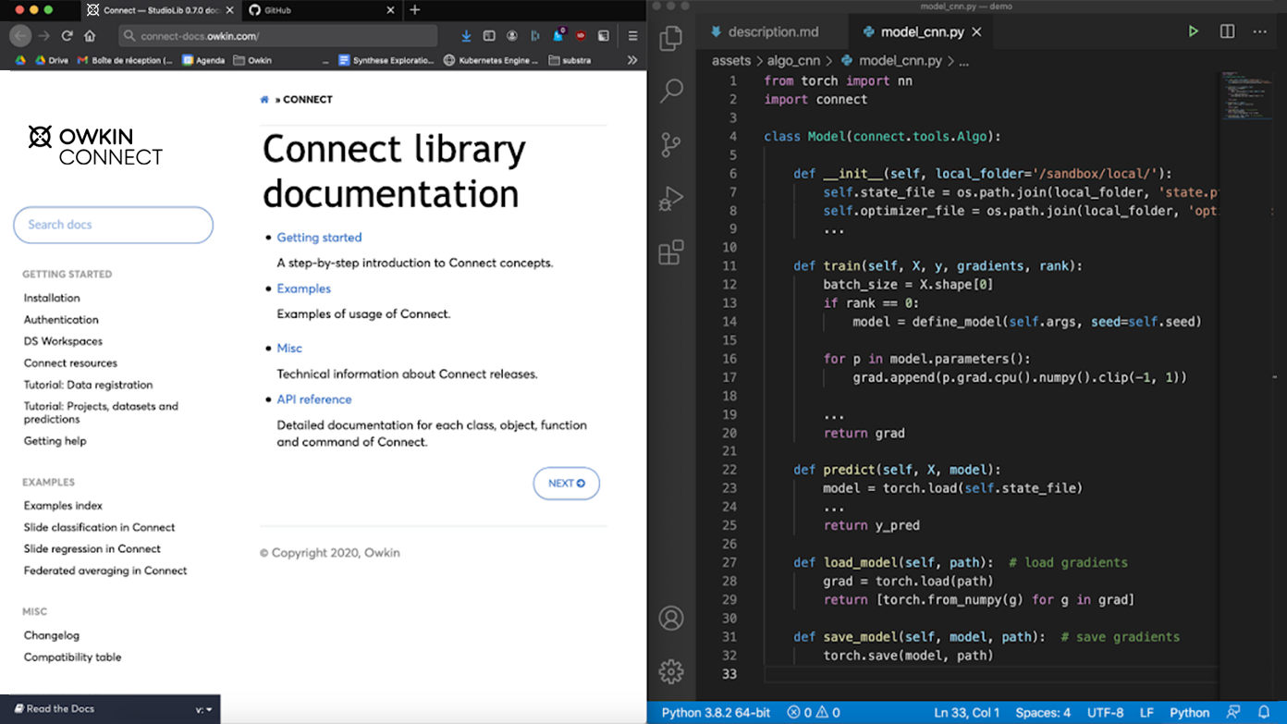Open the browser hamburger menu
Viewport: 1287px width, 724px height.
[x=632, y=36]
